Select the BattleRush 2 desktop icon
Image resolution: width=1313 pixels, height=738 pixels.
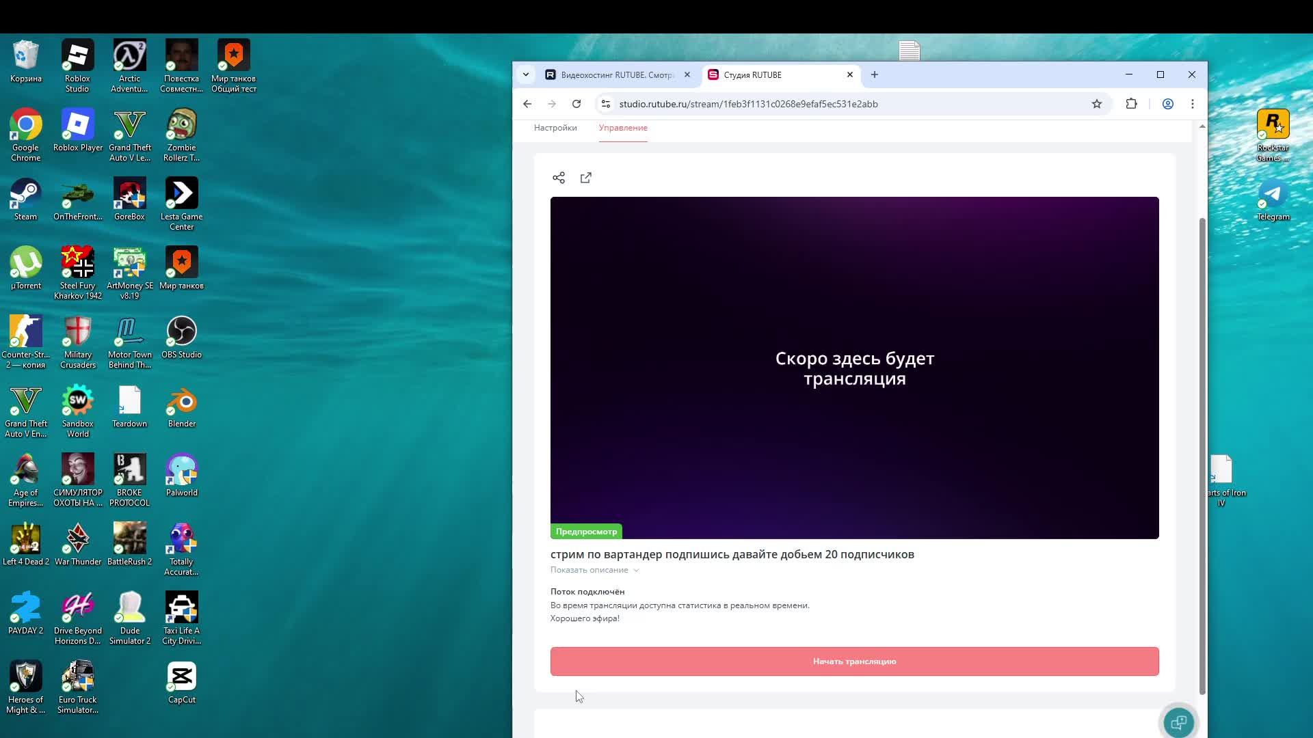[129, 545]
